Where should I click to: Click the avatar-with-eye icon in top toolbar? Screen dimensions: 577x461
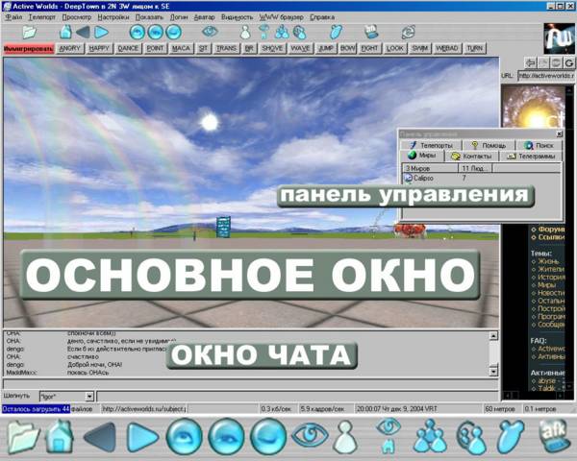[x=263, y=32]
